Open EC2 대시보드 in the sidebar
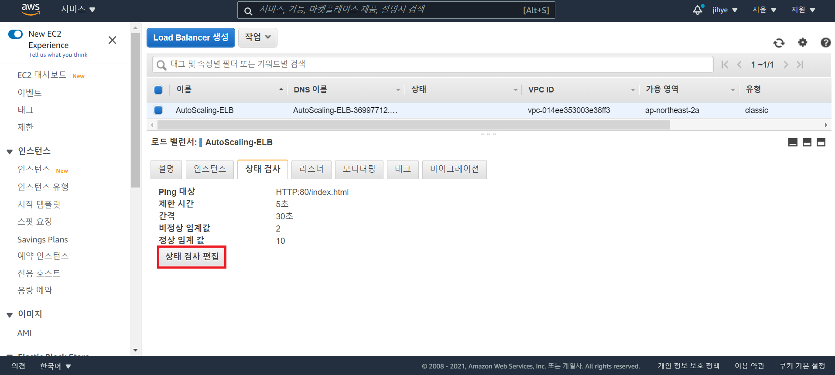Viewport: 835px width, 375px height. click(x=42, y=75)
